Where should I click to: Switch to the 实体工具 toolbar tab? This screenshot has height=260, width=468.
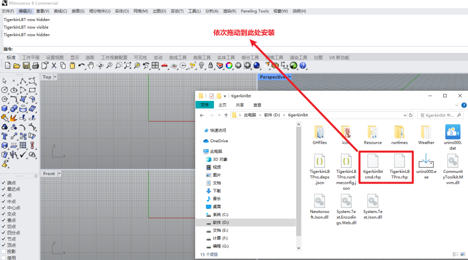click(x=225, y=57)
